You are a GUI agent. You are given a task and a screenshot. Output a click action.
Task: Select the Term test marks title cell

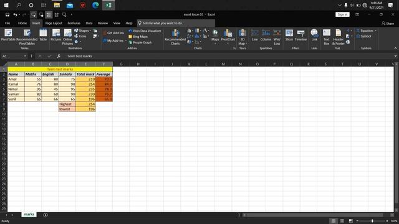pyautogui.click(x=60, y=69)
